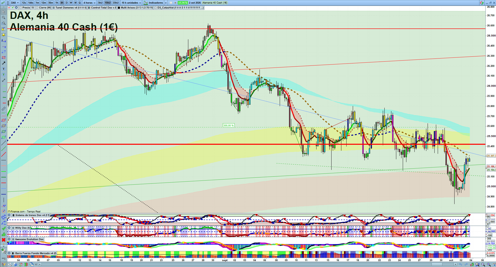Select the cursor pointer tool in sidebar
The height and width of the screenshot is (267, 496).
[x=3, y=12]
